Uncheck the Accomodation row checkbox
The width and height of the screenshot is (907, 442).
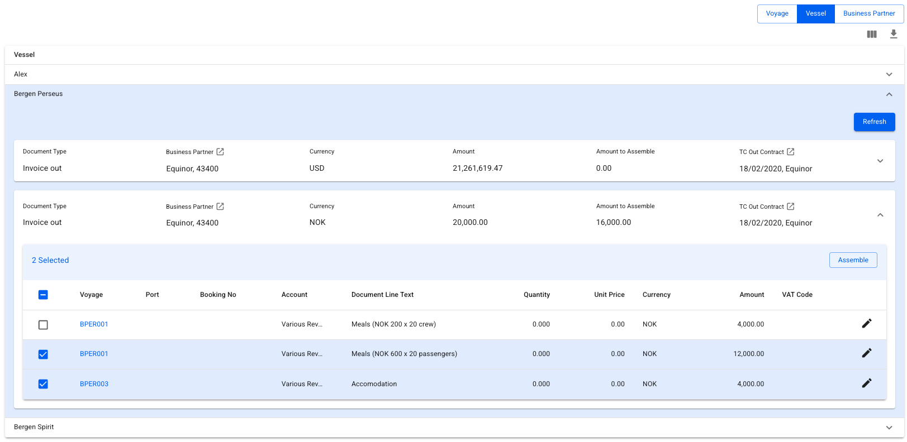43,384
